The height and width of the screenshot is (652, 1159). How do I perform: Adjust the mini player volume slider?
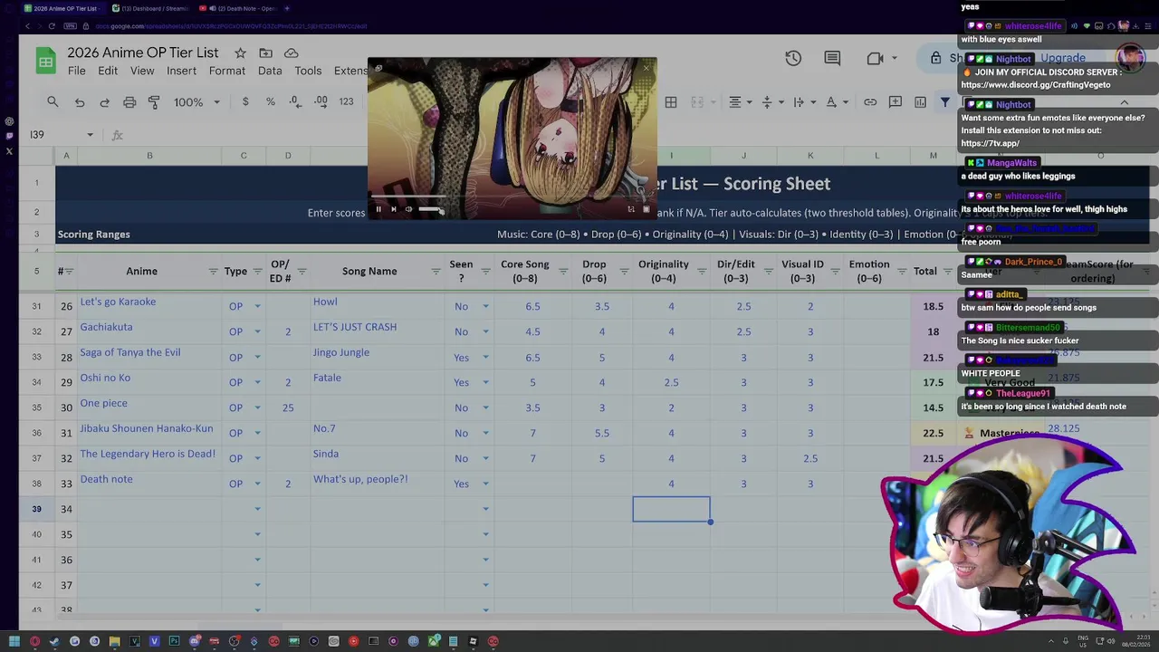point(431,209)
